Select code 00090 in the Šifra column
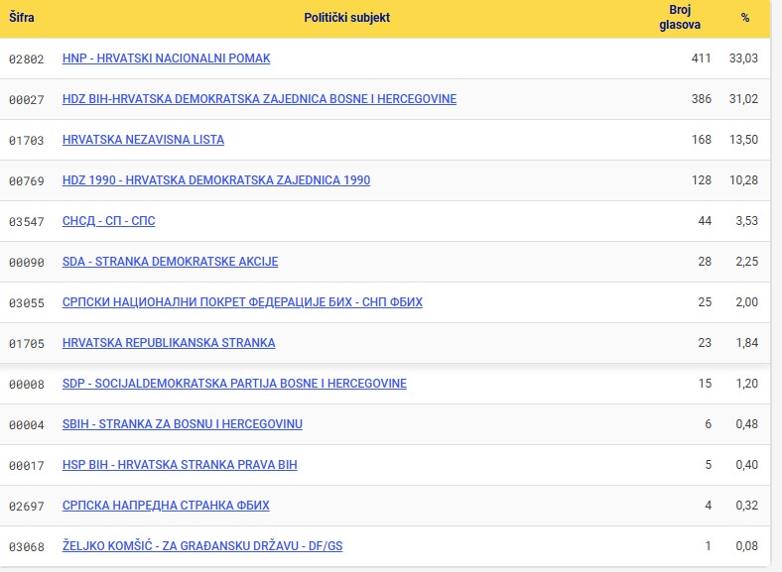The width and height of the screenshot is (782, 572). point(27,262)
